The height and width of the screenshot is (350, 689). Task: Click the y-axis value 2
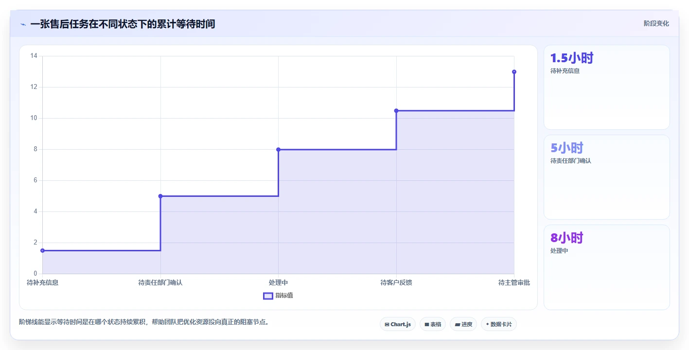(35, 243)
